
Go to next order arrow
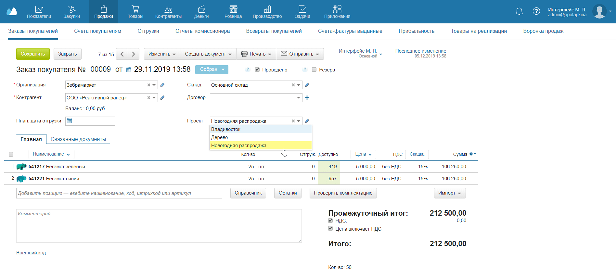(x=134, y=54)
